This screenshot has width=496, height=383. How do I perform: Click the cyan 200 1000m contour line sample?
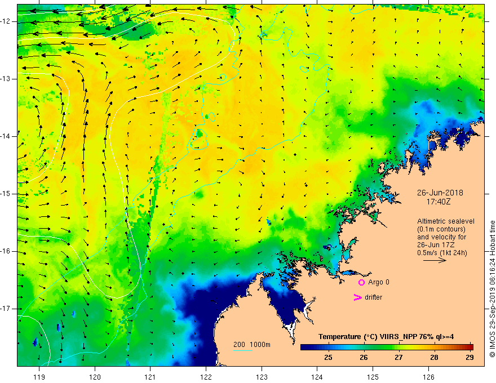242,350
